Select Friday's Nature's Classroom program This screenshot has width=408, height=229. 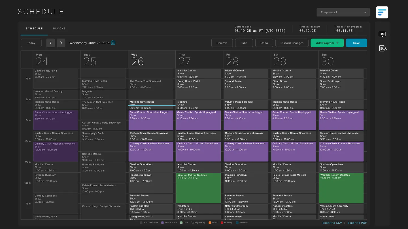(246, 209)
